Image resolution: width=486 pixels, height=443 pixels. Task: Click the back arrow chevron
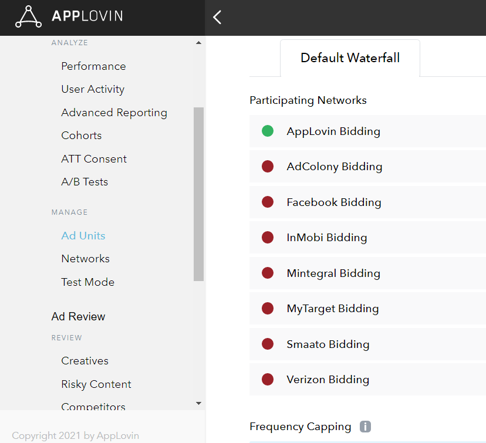(217, 17)
